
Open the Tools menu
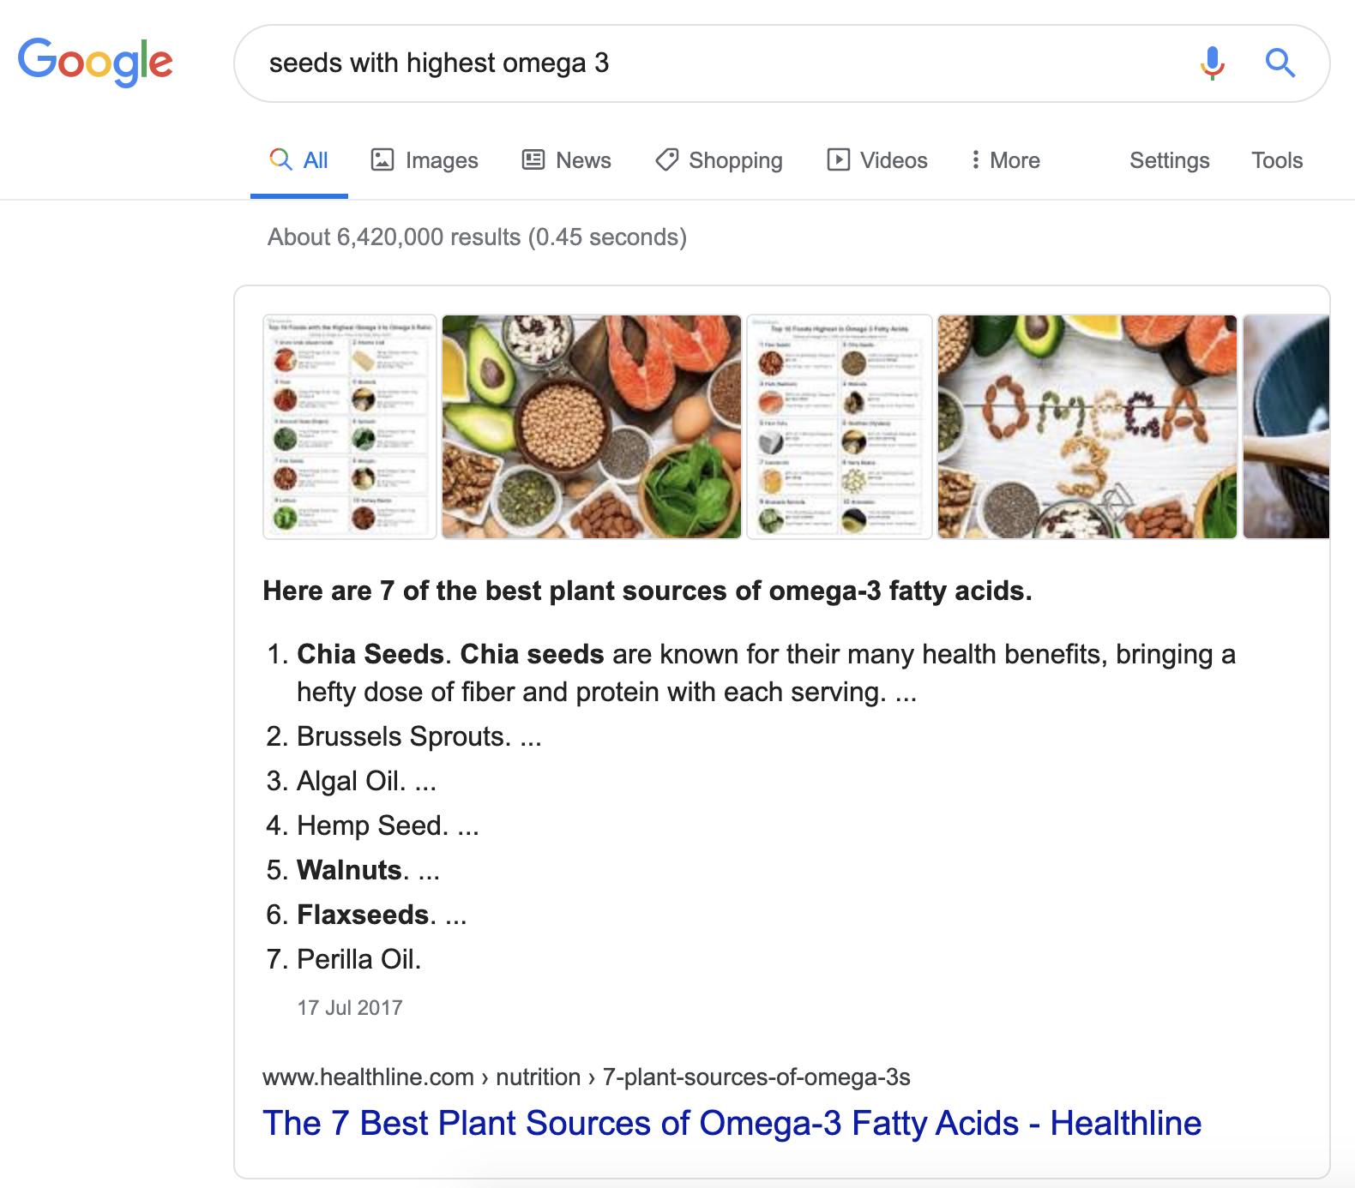(1277, 161)
